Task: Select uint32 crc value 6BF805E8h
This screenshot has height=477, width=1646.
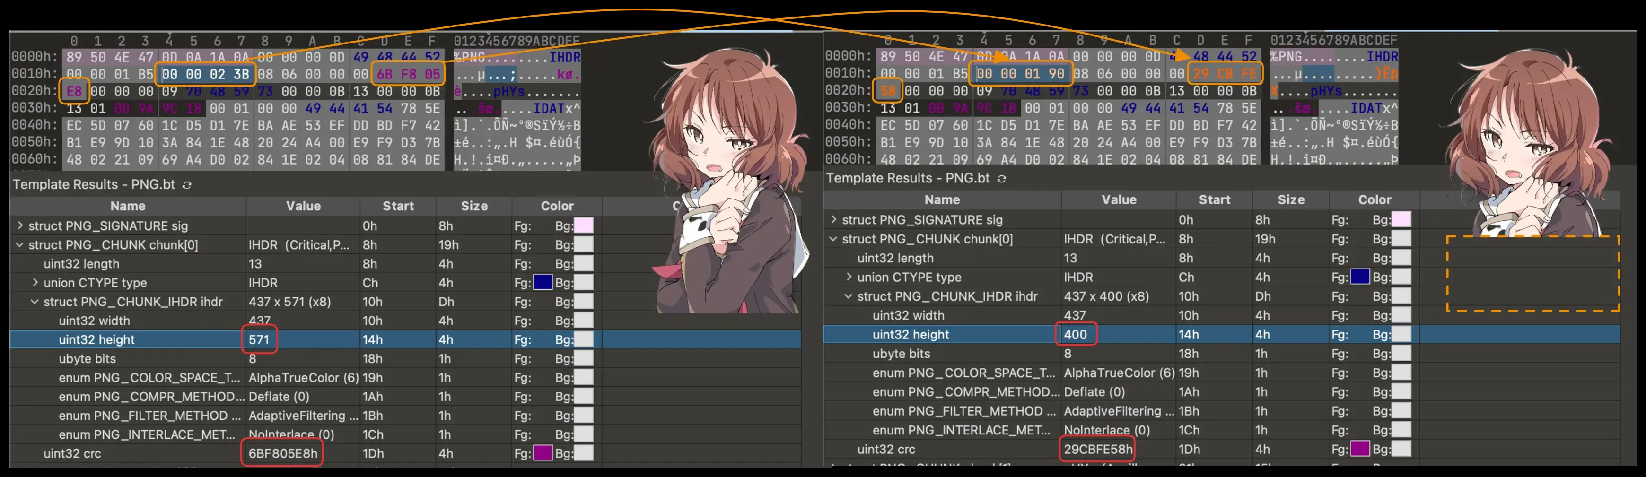Action: 282,453
